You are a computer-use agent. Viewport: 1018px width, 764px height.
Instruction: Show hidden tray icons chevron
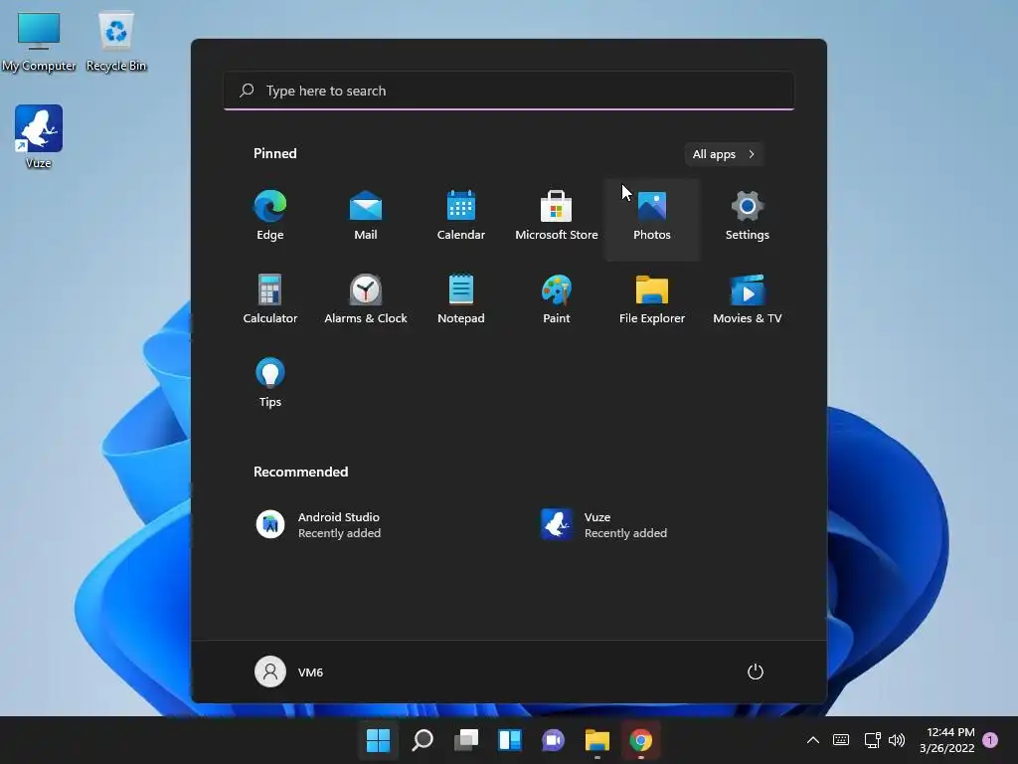813,740
